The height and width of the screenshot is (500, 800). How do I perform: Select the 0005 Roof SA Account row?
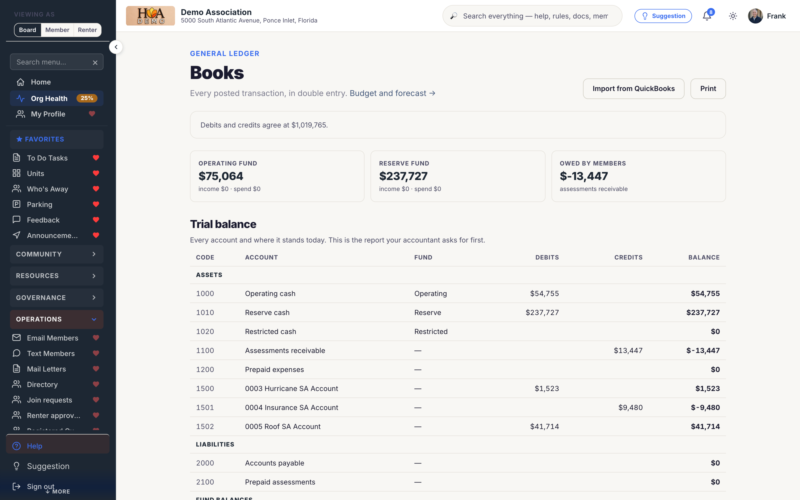pyautogui.click(x=457, y=426)
